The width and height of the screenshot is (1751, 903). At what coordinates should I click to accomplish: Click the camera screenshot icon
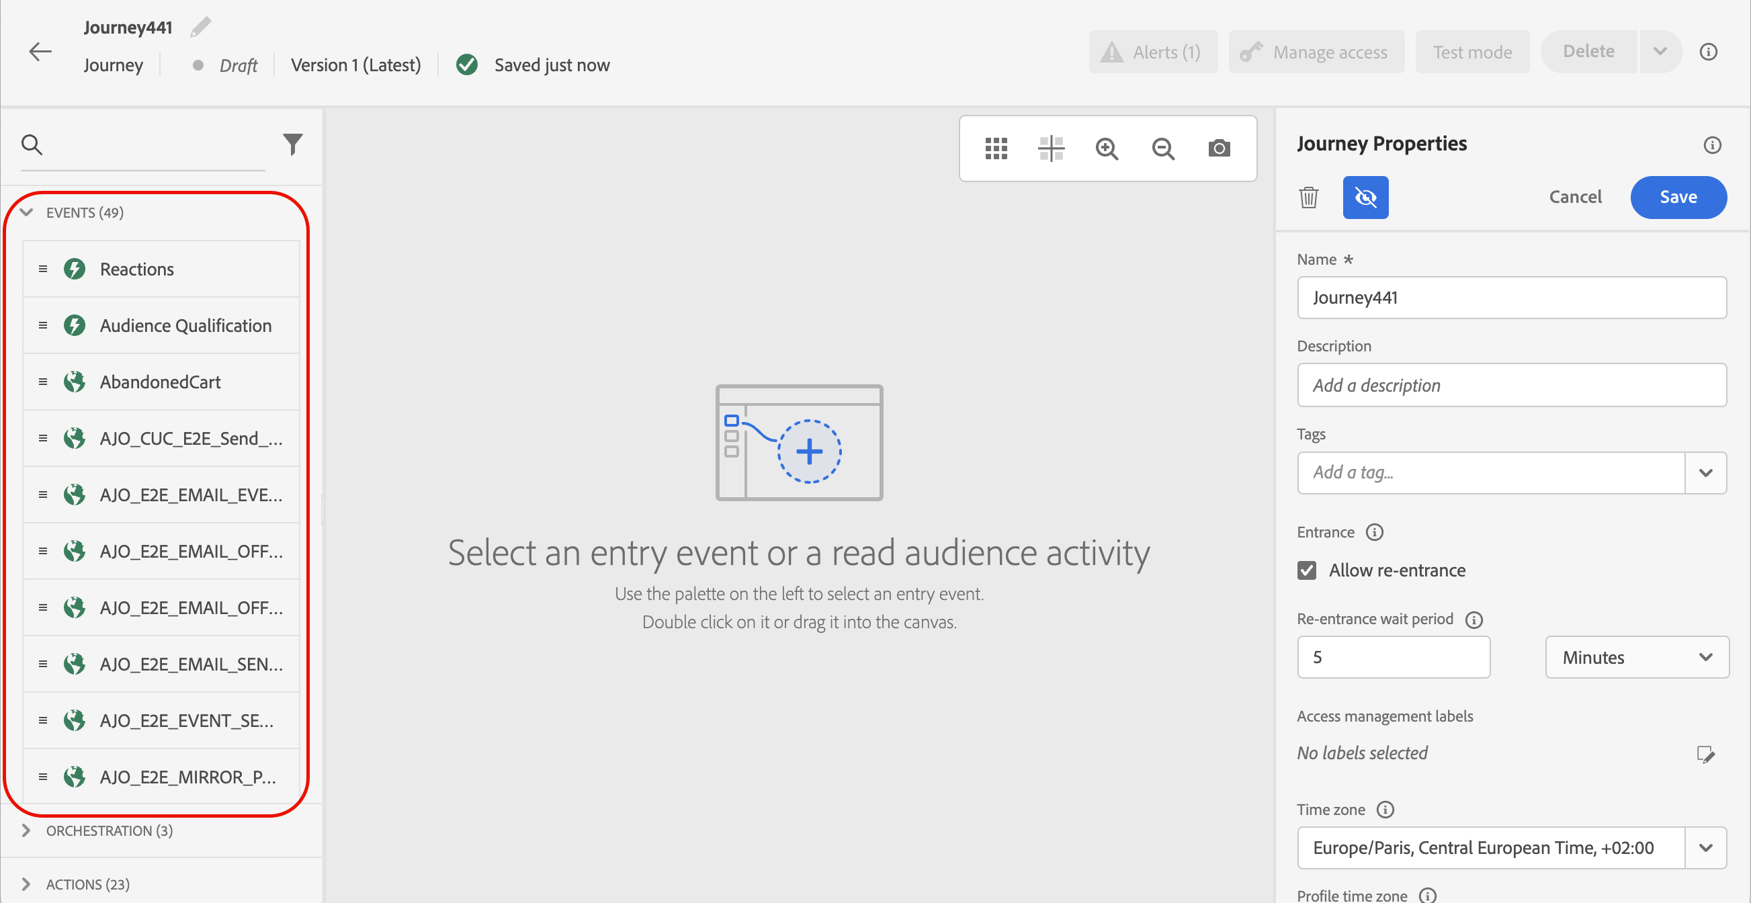click(x=1219, y=148)
